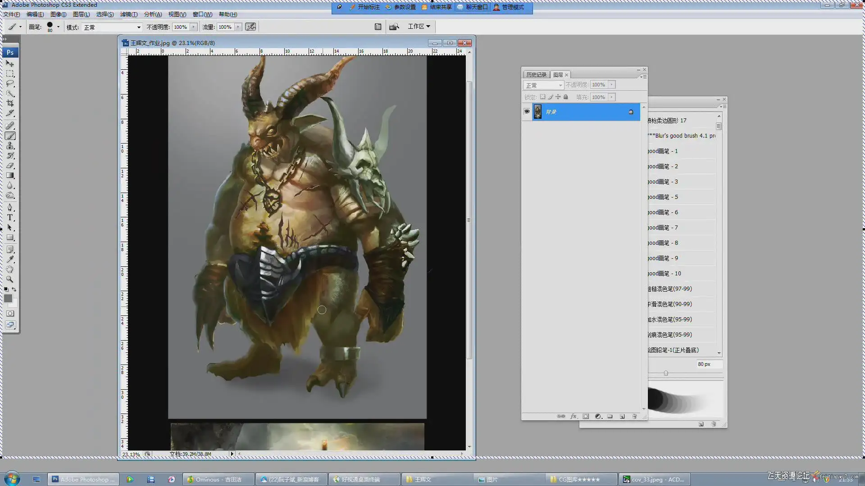Viewport: 865px width, 486px height.
Task: Create new layer from Layers panel
Action: coord(622,416)
